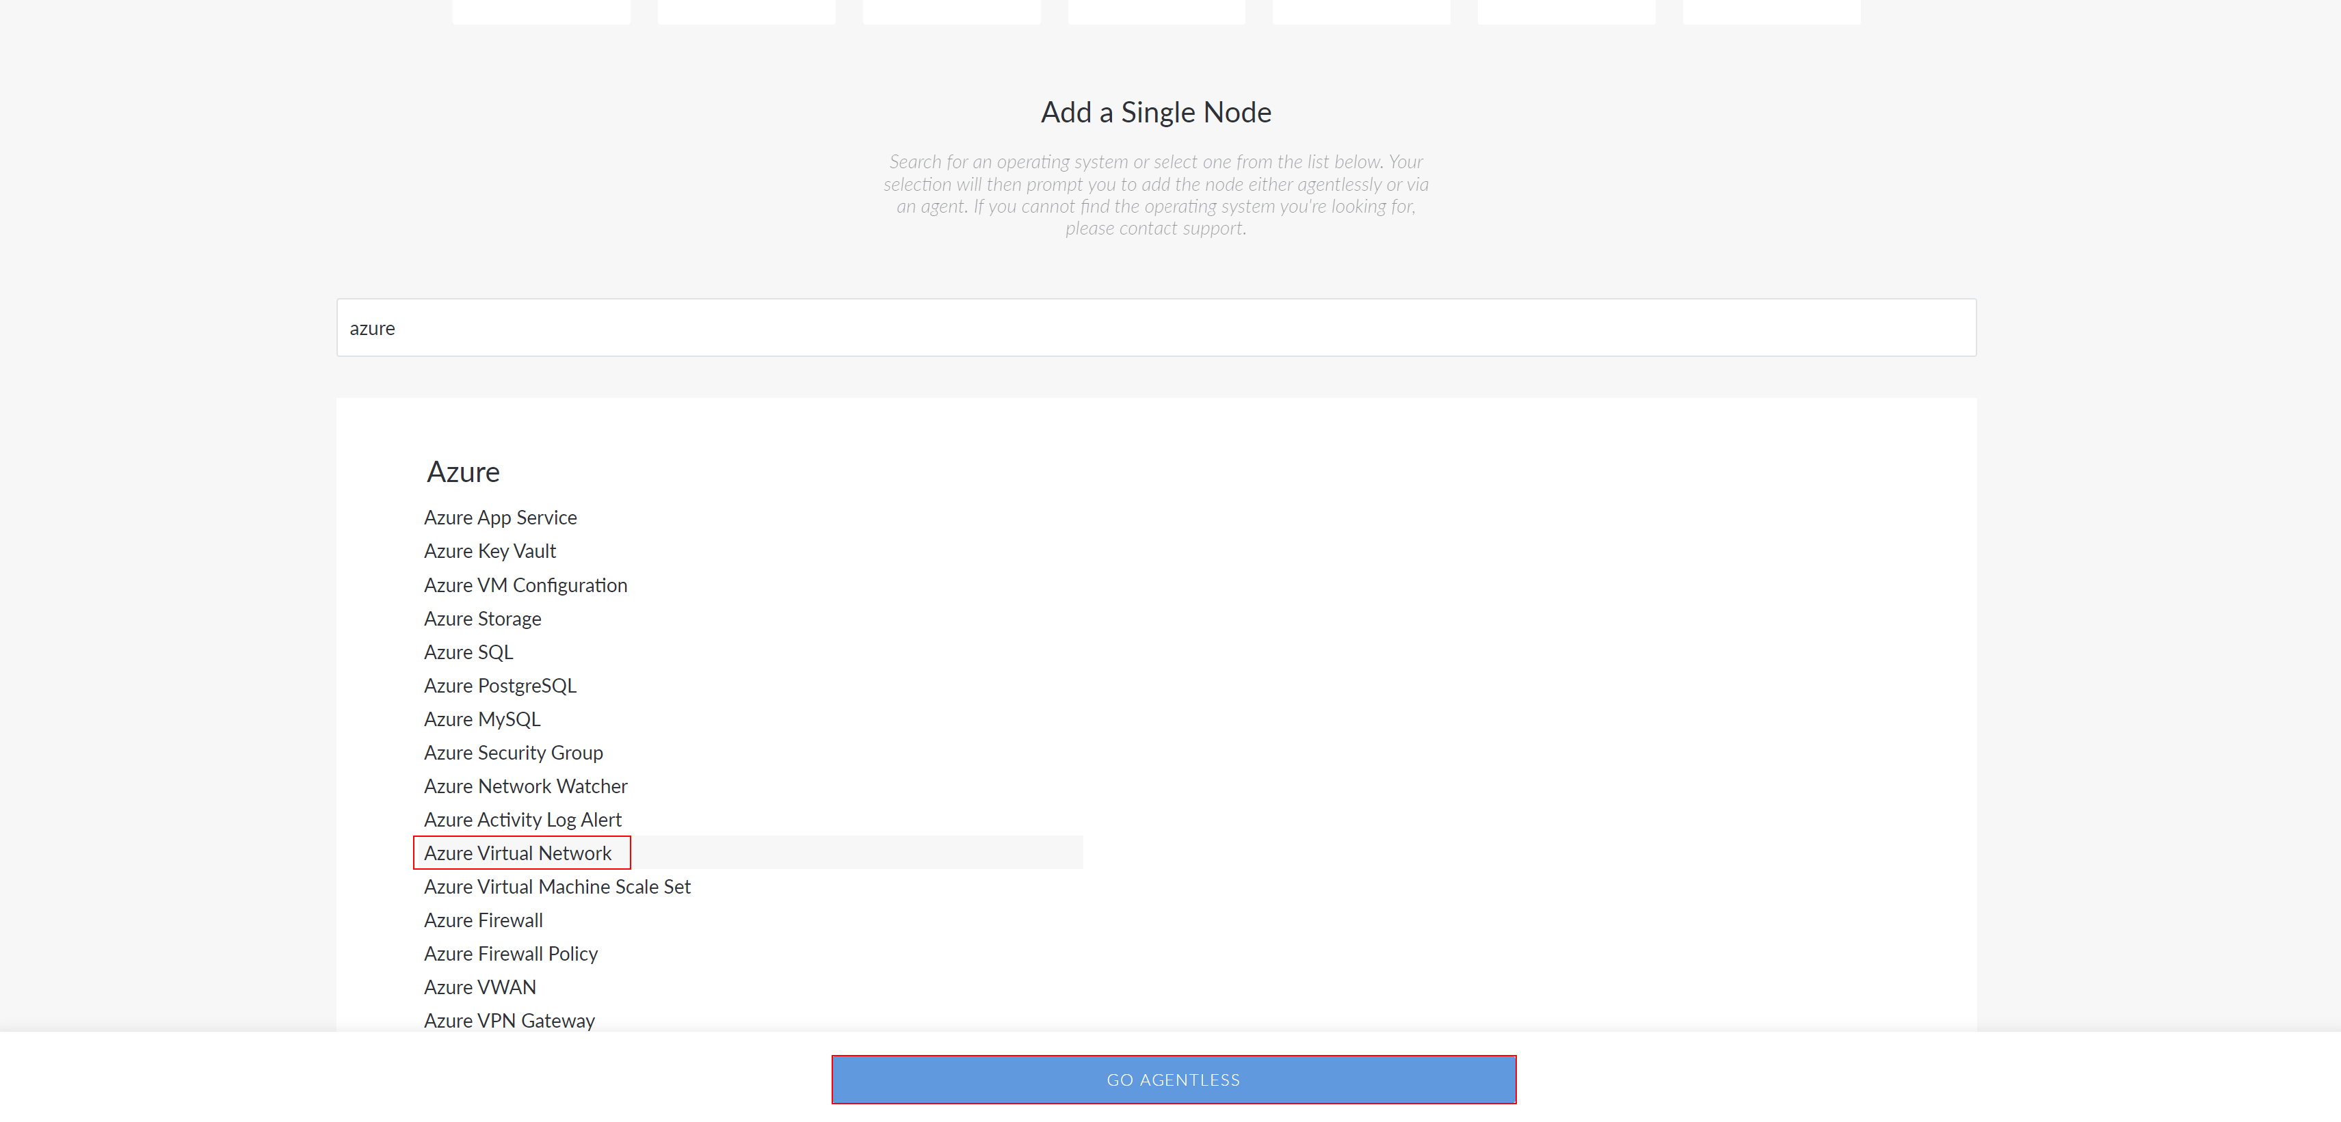Screen dimensions: 2341x1122
Task: Choose Azure PostgreSQL
Action: [500, 686]
